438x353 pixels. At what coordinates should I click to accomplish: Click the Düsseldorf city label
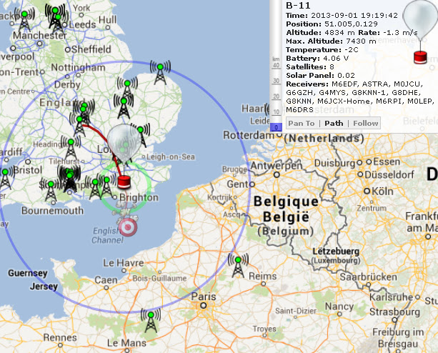pos(389,175)
